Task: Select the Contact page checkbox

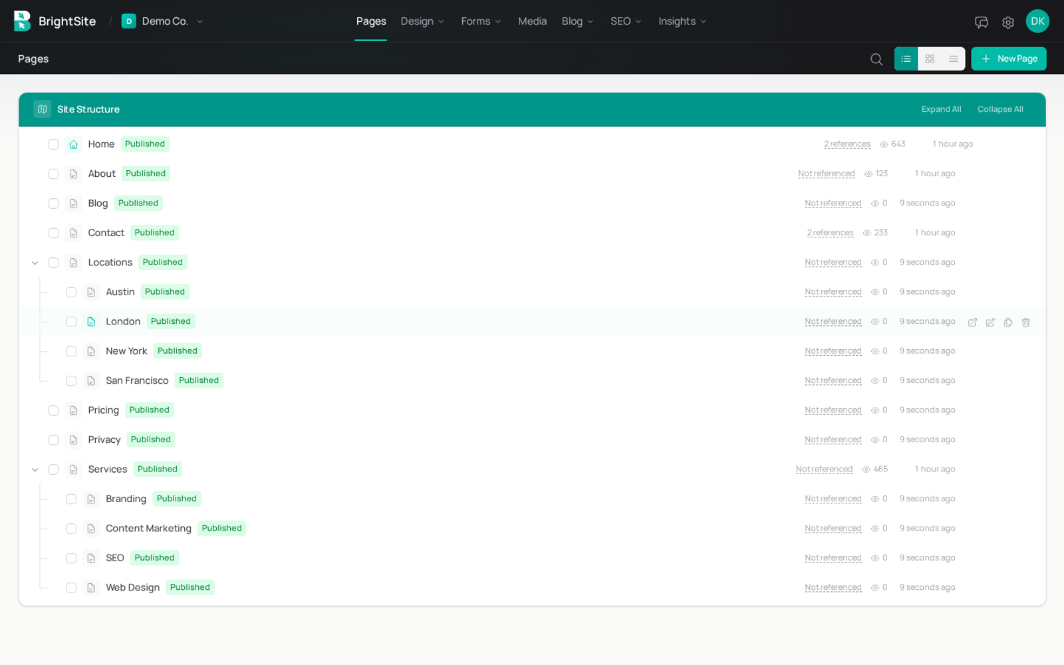Action: coord(53,233)
